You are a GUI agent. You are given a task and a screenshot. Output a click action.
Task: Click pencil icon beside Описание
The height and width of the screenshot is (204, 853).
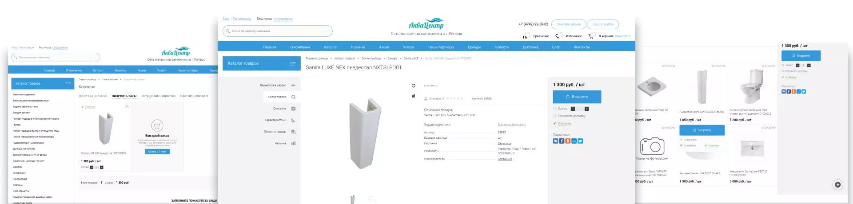(x=293, y=108)
